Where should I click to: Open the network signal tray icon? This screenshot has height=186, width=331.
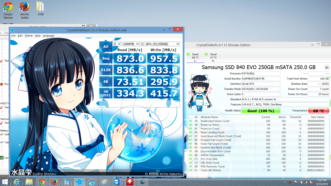306,182
